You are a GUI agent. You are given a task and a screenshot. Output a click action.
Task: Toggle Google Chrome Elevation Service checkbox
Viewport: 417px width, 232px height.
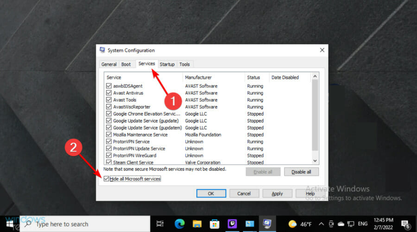(108, 114)
